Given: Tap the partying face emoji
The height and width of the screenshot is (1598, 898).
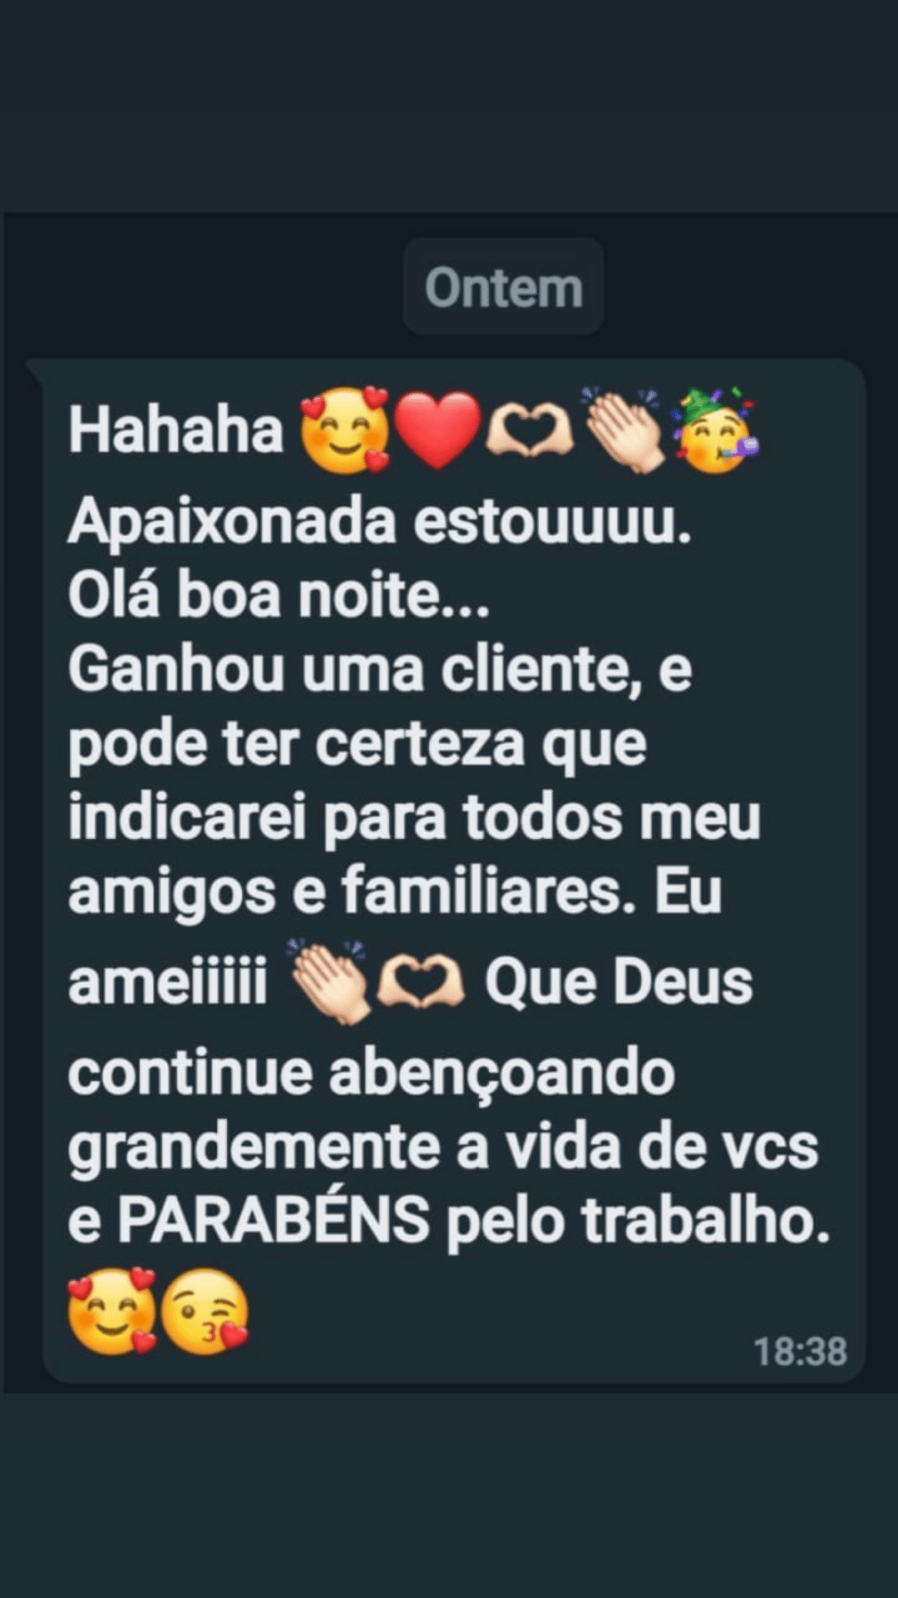Looking at the screenshot, I should (717, 430).
